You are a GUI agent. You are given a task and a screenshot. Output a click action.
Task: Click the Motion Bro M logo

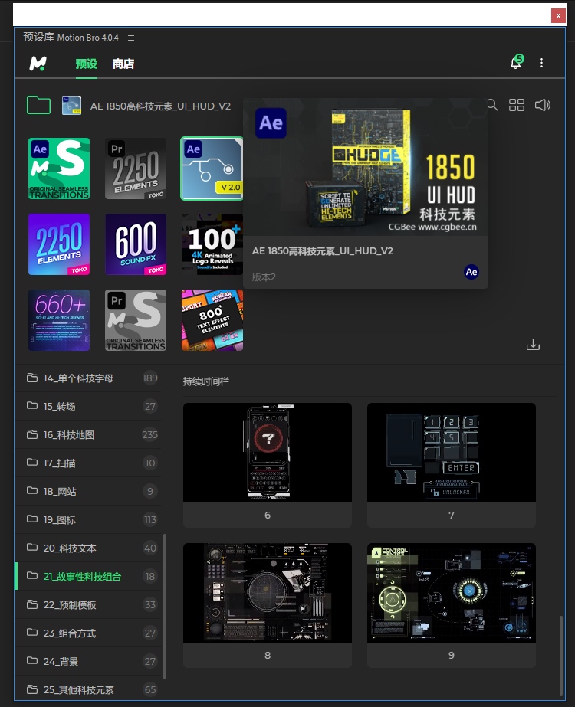pos(38,64)
